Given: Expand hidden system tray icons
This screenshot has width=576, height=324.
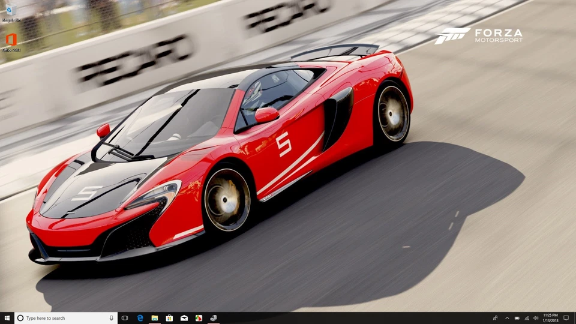Looking at the screenshot, I should click(x=507, y=318).
